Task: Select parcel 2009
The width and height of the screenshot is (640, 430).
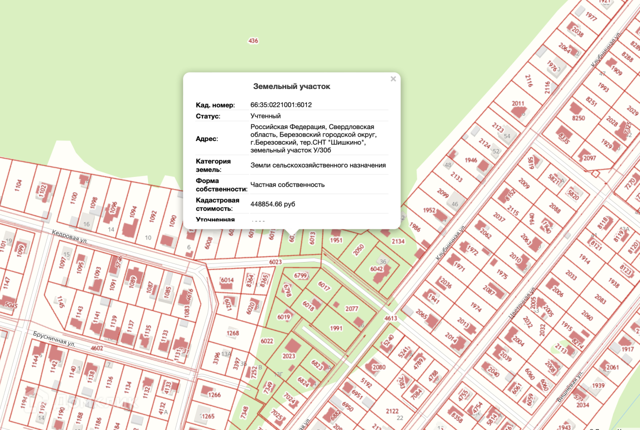Action: click(x=523, y=183)
